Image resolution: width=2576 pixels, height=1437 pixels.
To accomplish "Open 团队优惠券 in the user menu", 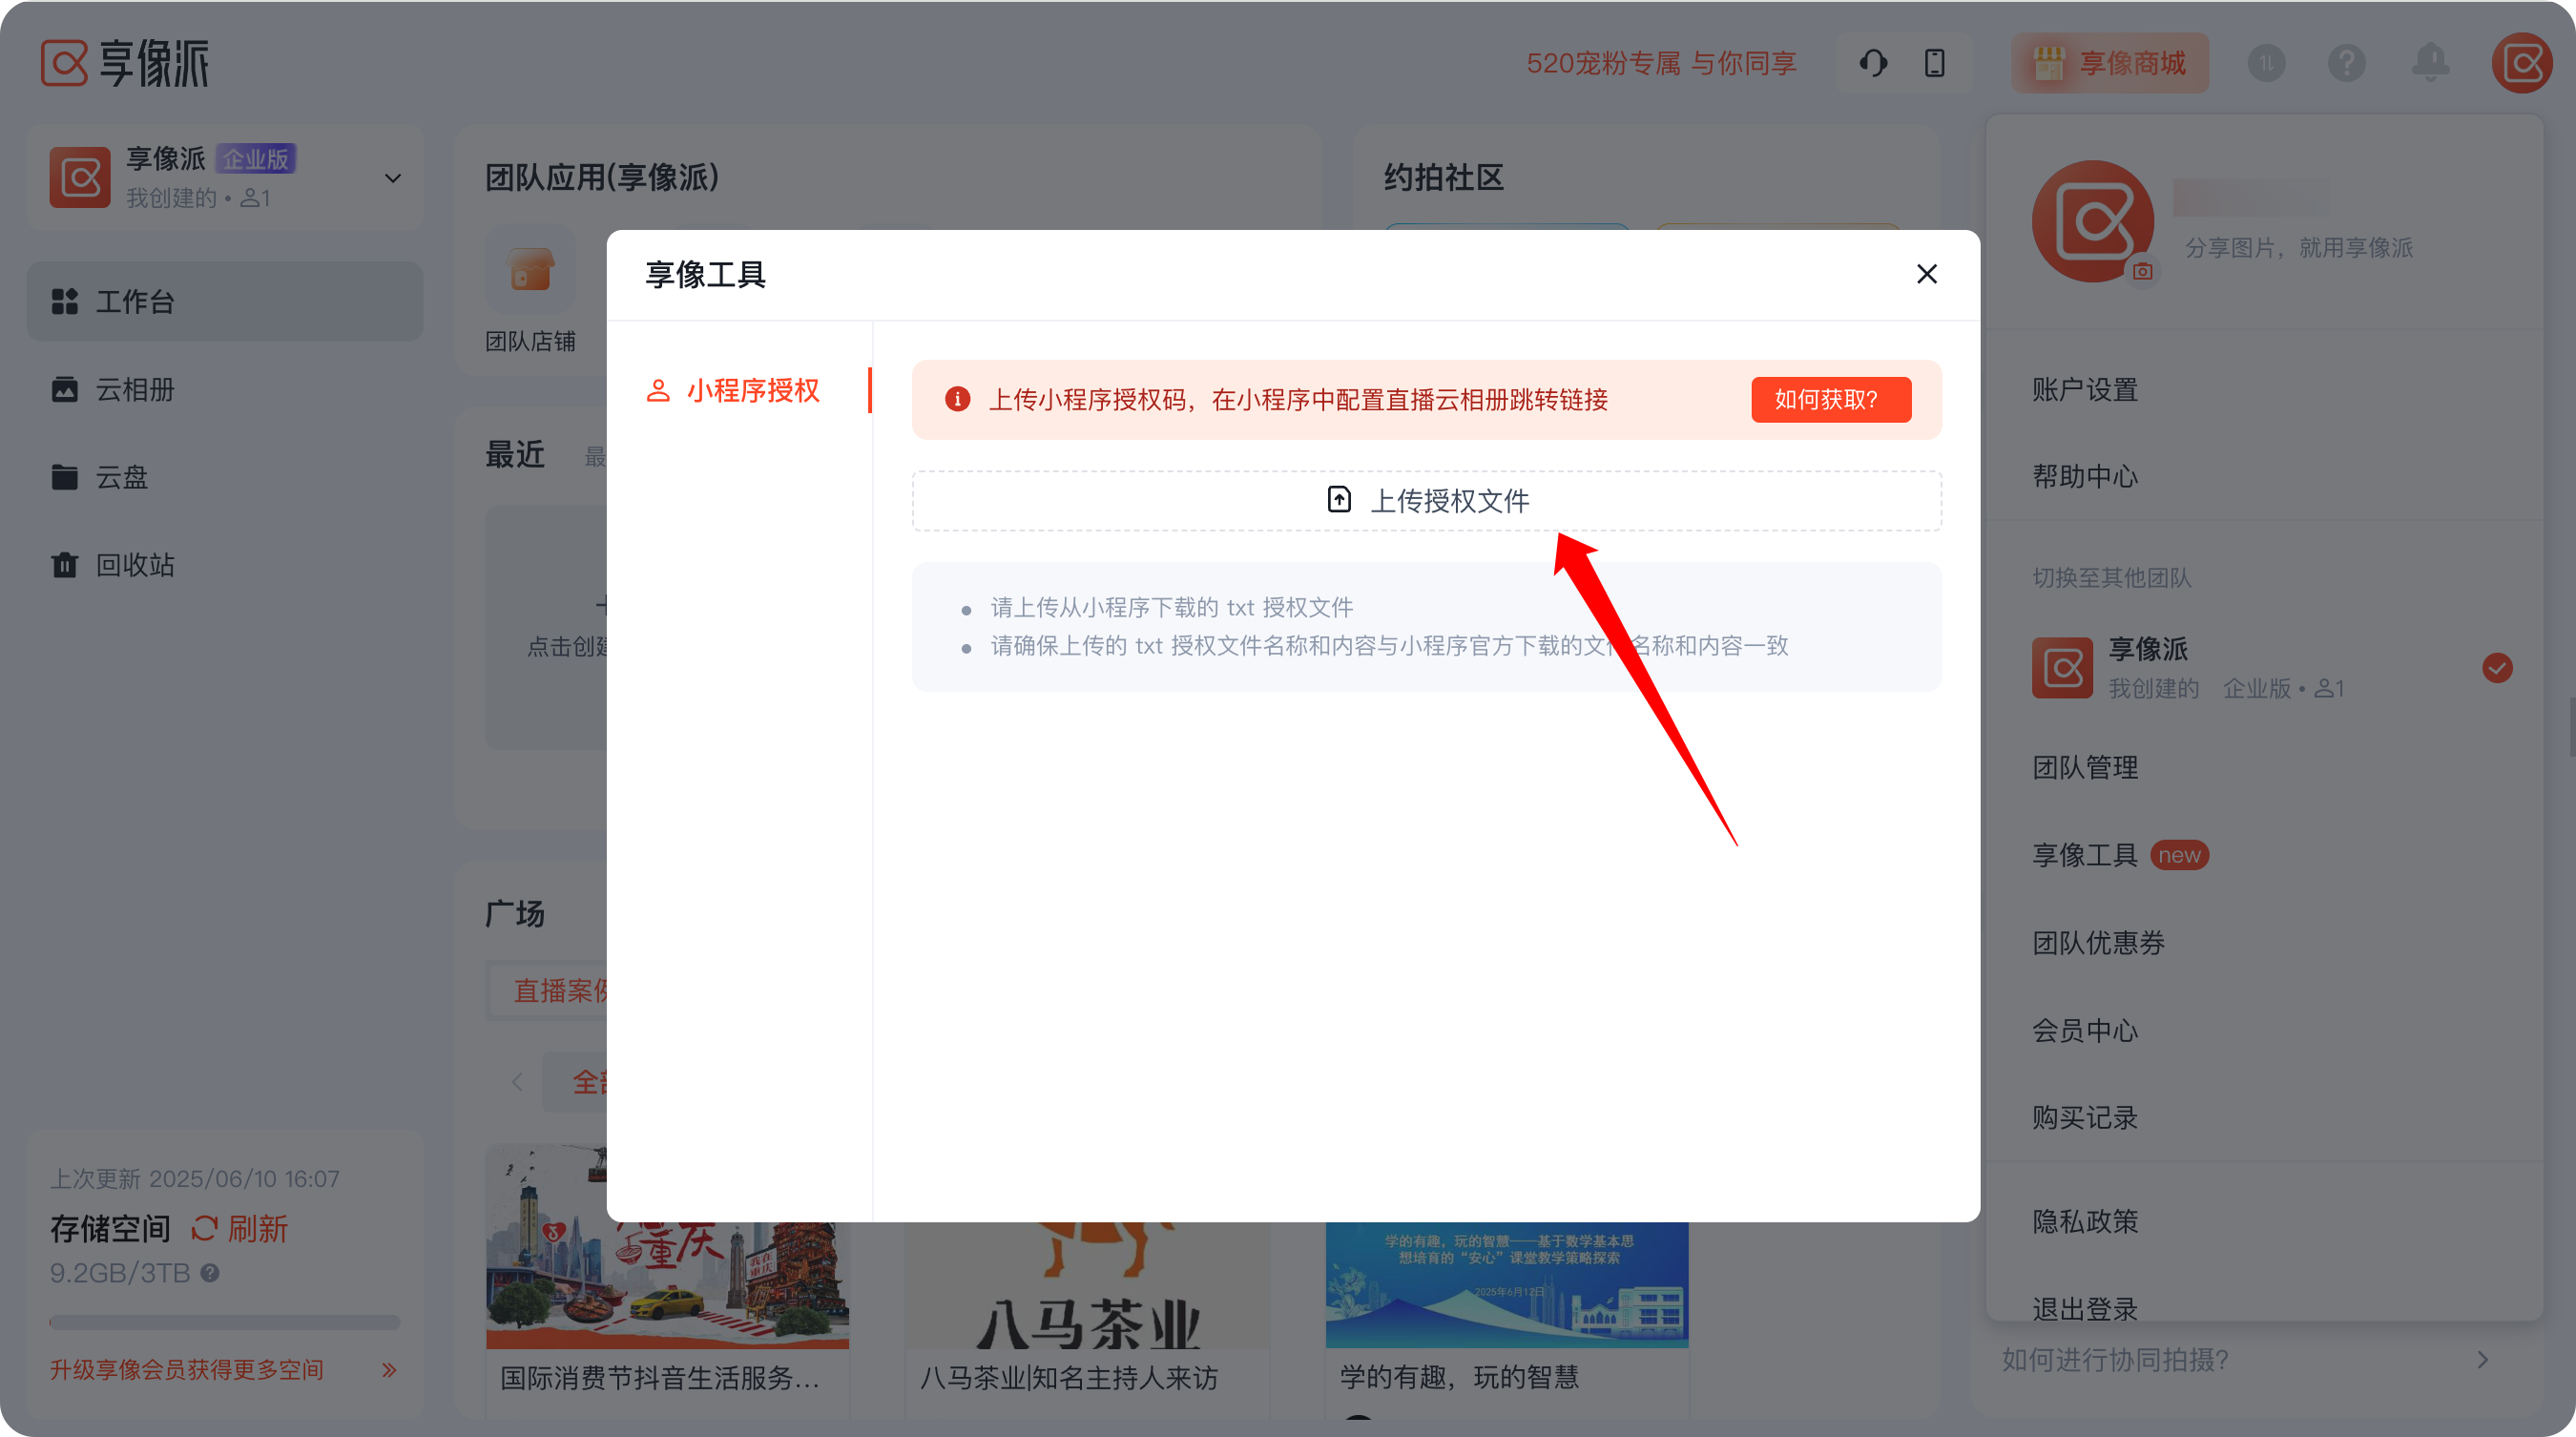I will [x=2098, y=942].
